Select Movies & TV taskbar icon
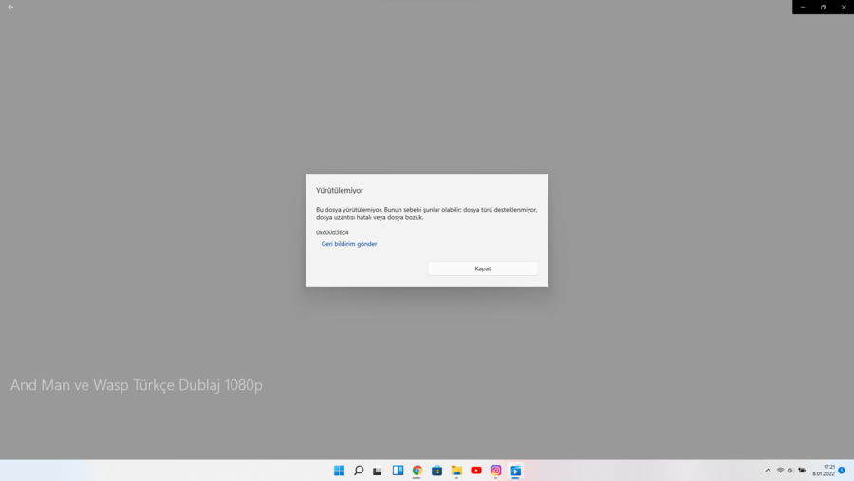Image resolution: width=854 pixels, height=481 pixels. 515,471
